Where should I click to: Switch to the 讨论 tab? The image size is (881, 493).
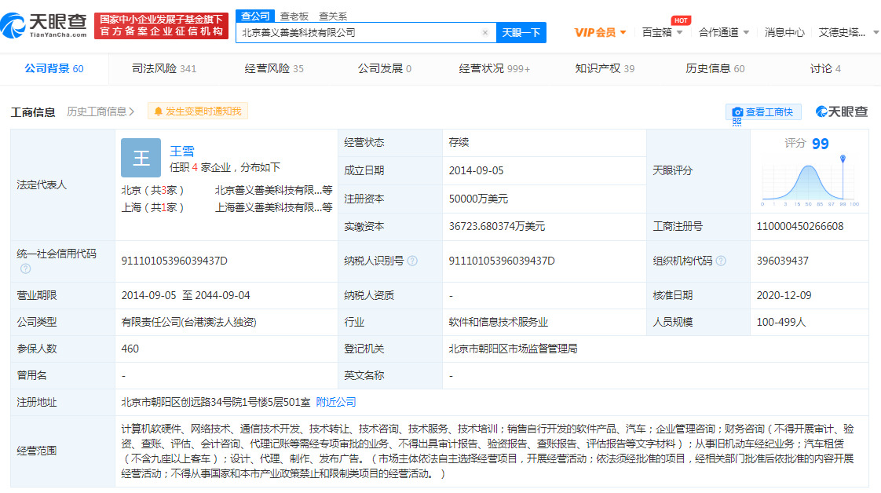pyautogui.click(x=825, y=68)
